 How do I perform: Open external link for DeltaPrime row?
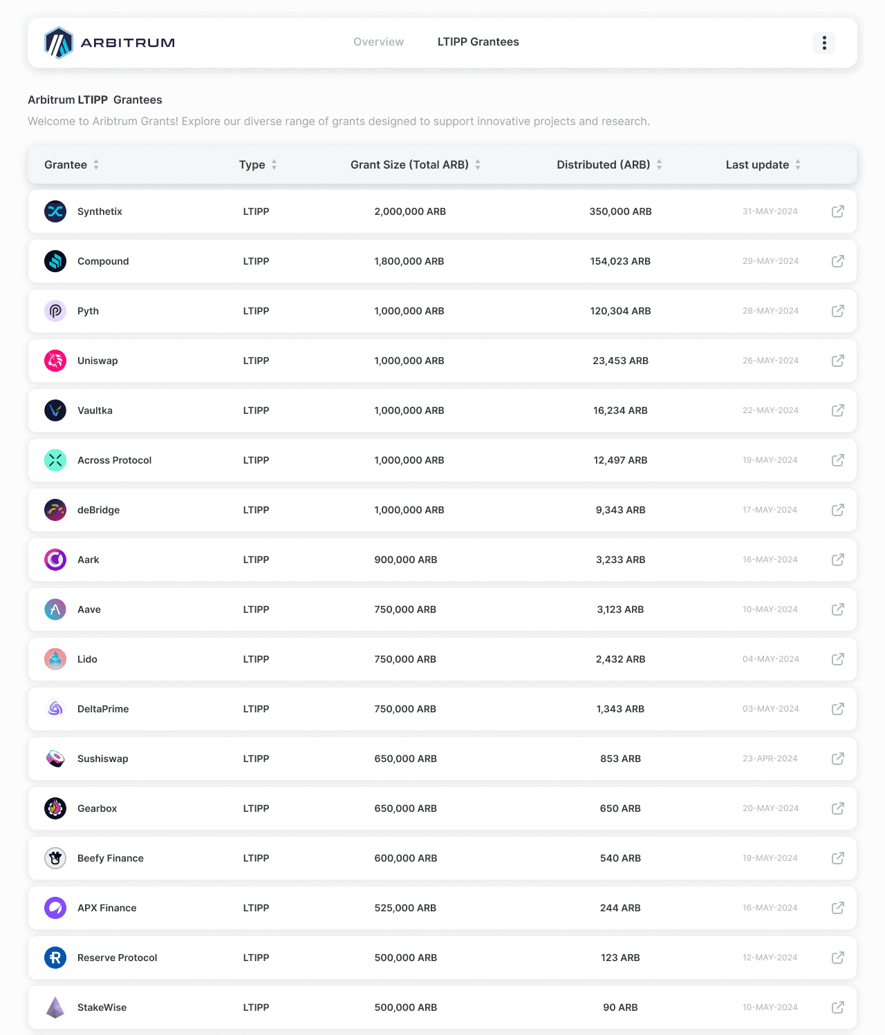pos(838,709)
